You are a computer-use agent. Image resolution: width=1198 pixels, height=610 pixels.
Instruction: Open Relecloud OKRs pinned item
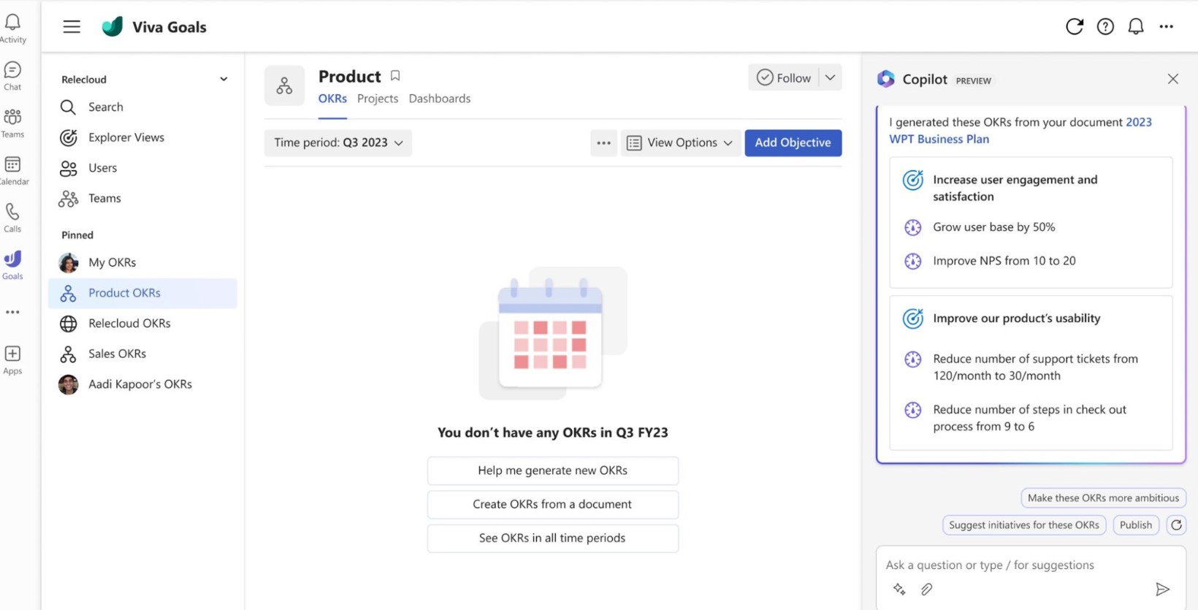coord(143,323)
